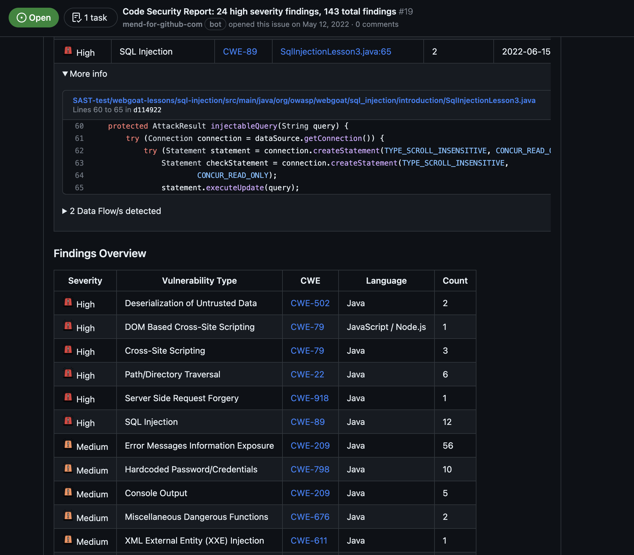Open the CWE-611 link for XXE Injection
This screenshot has height=555, width=634.
pos(309,541)
